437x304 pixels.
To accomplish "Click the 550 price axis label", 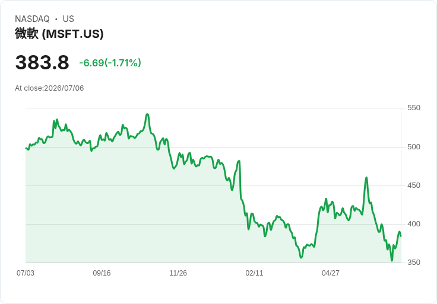I will (414, 108).
